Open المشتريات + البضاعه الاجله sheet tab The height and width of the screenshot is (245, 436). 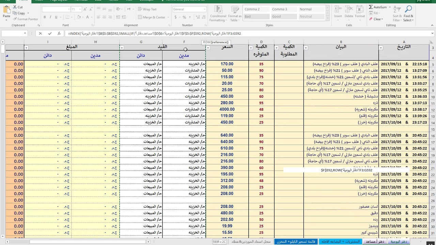341,242
